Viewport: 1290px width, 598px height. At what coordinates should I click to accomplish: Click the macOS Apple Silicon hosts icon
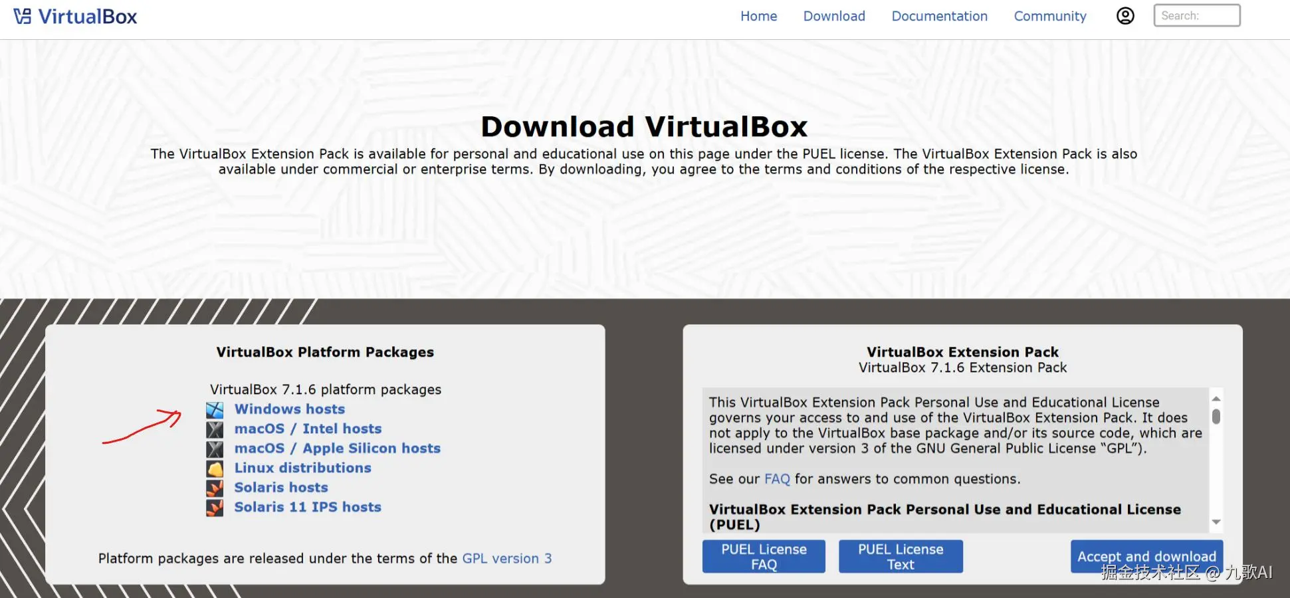point(215,449)
